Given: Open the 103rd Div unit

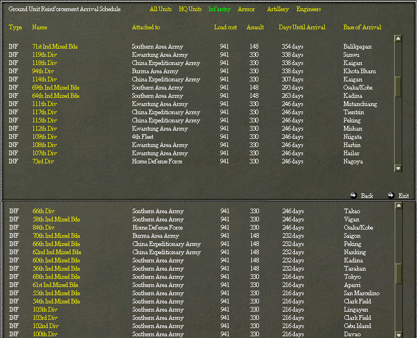Looking at the screenshot, I should 45,318.
